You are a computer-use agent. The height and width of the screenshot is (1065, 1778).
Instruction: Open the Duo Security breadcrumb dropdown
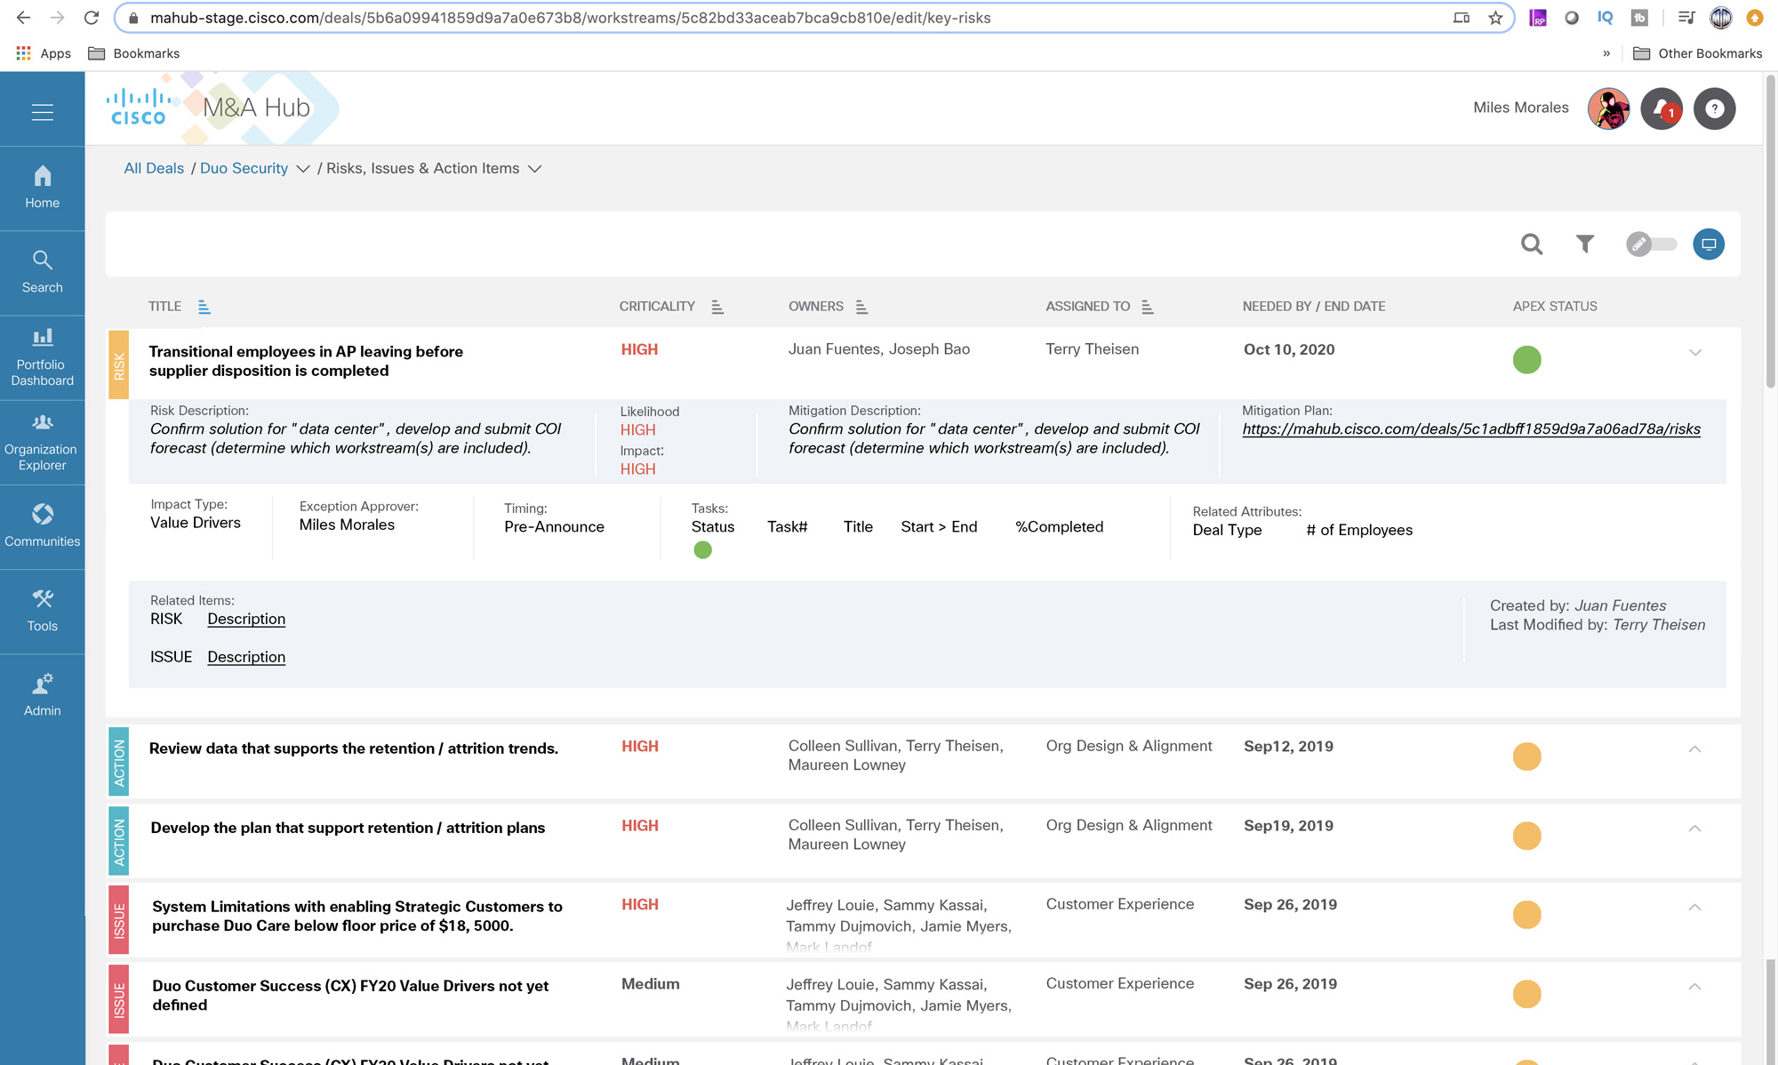pyautogui.click(x=302, y=169)
